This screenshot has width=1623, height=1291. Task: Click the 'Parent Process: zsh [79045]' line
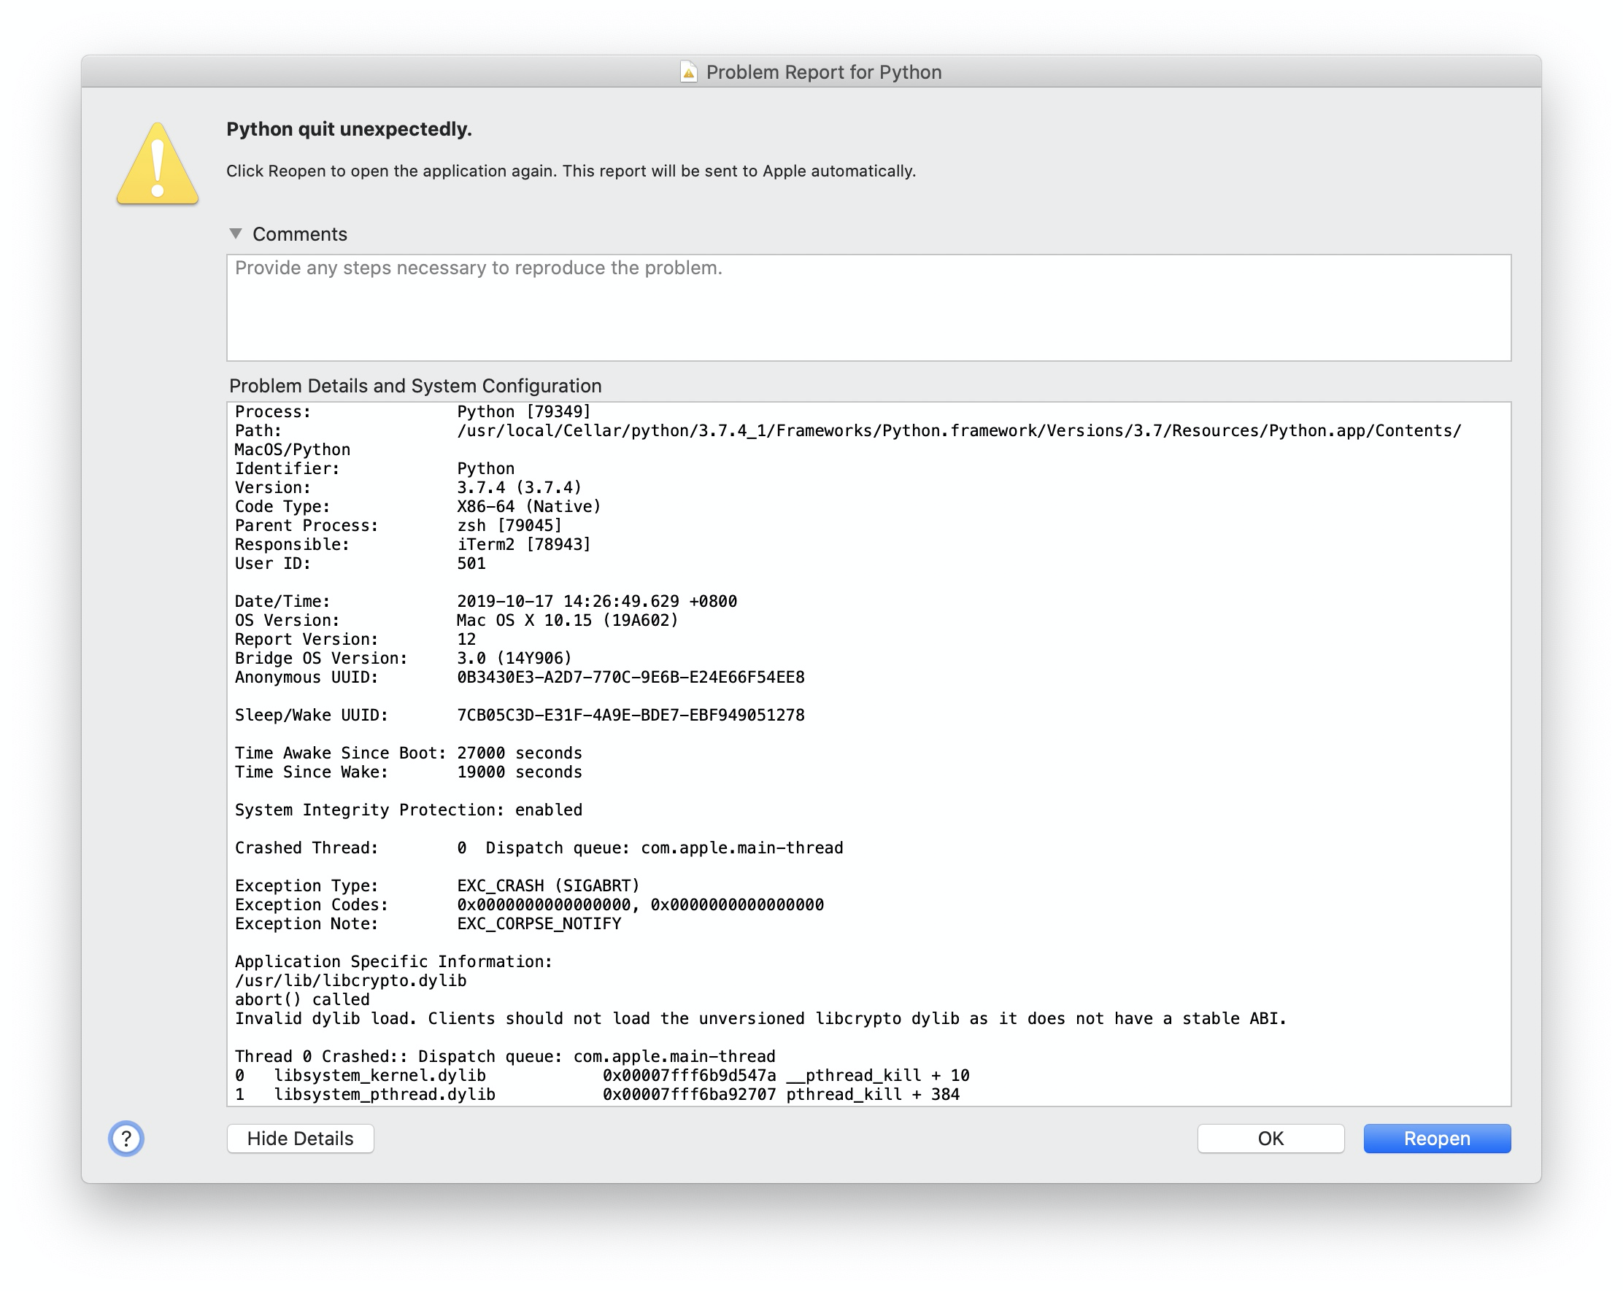coord(398,525)
